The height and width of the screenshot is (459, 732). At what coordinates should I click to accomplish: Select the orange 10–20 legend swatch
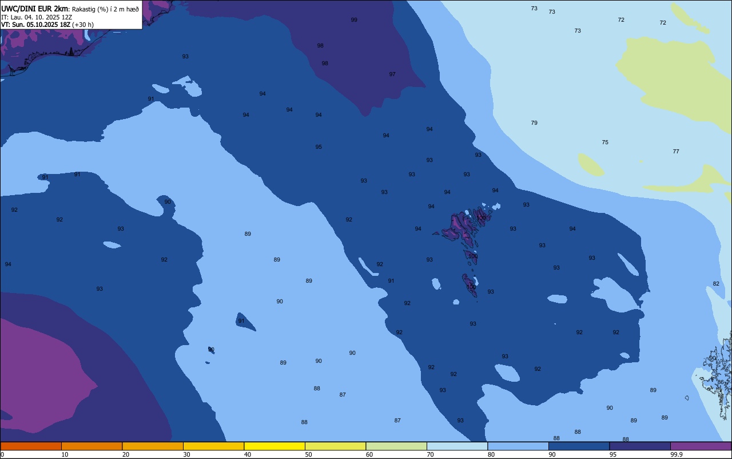click(91, 446)
